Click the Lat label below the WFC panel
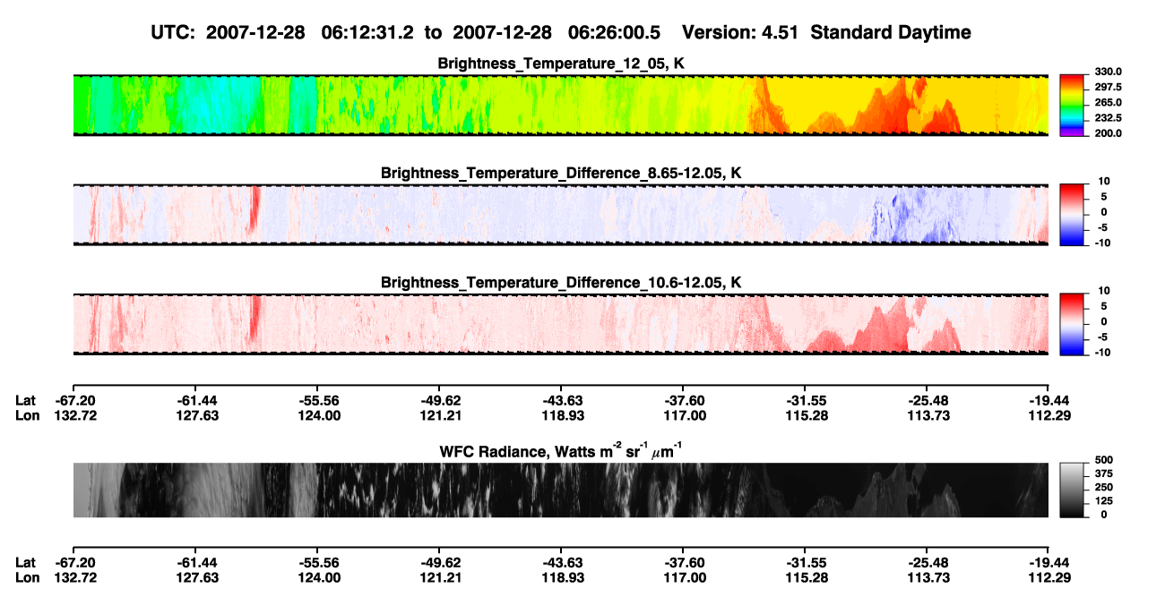 click(25, 563)
